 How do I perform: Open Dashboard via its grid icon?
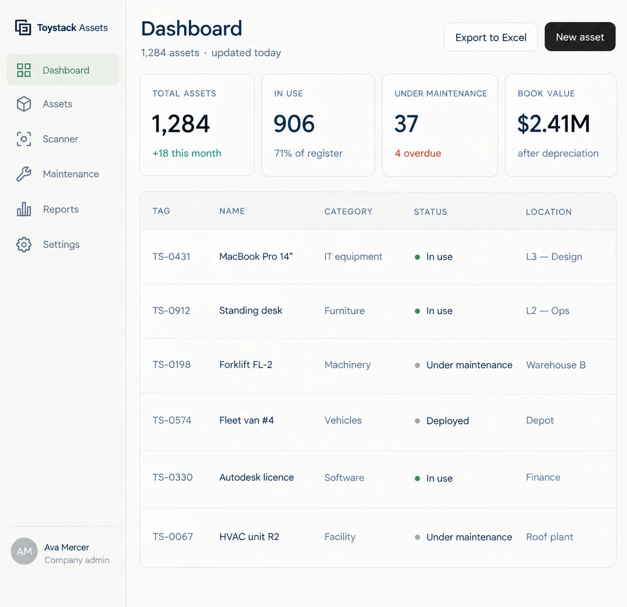click(x=24, y=70)
